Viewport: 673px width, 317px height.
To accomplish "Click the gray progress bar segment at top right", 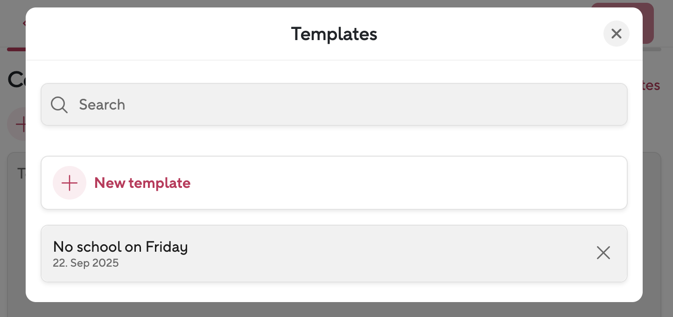I will coord(652,49).
